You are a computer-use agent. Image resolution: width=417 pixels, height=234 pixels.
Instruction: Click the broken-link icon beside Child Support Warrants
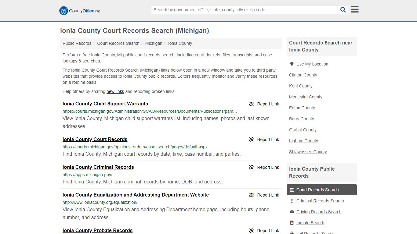[252, 104]
